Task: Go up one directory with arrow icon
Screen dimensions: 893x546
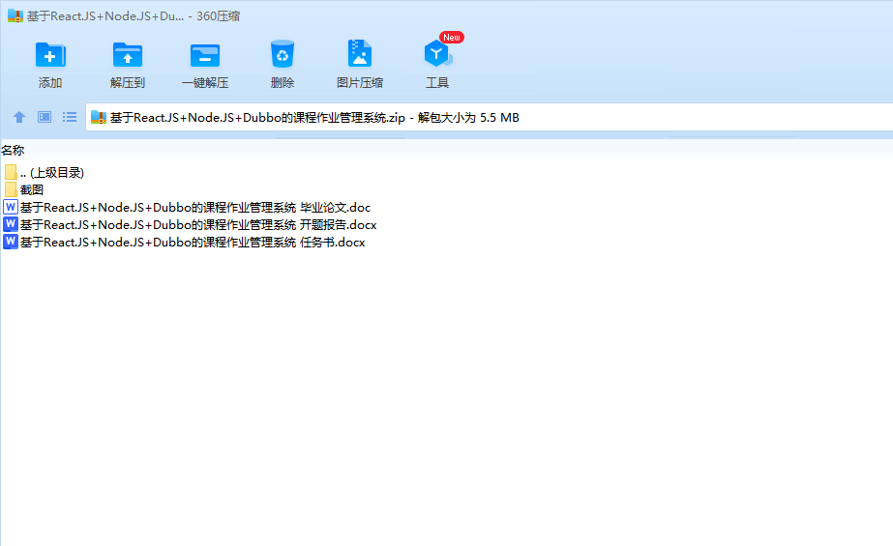Action: 18,117
